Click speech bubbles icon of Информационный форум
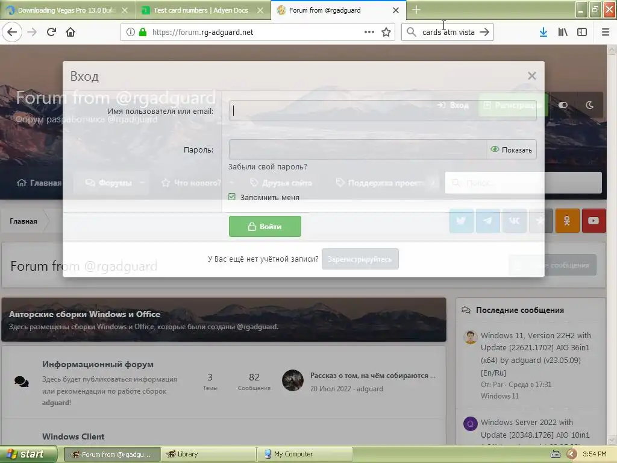This screenshot has height=463, width=617. click(x=22, y=382)
